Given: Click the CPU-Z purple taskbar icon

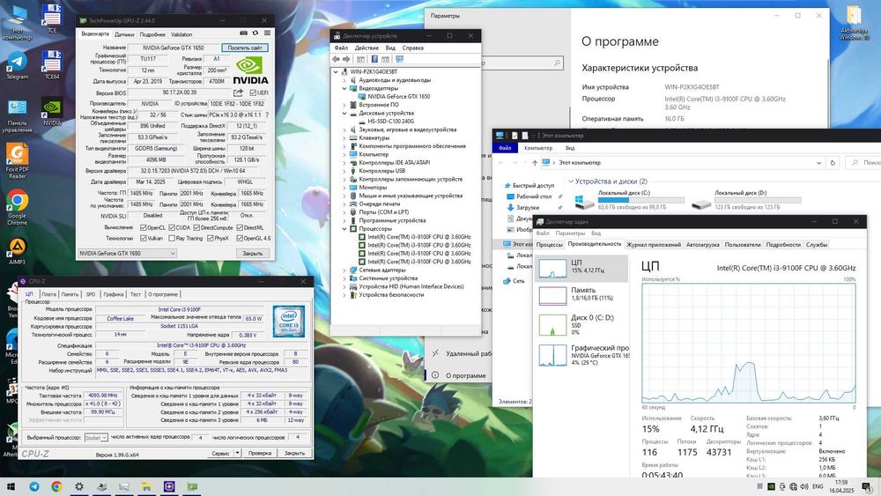Looking at the screenshot, I should pos(169,486).
